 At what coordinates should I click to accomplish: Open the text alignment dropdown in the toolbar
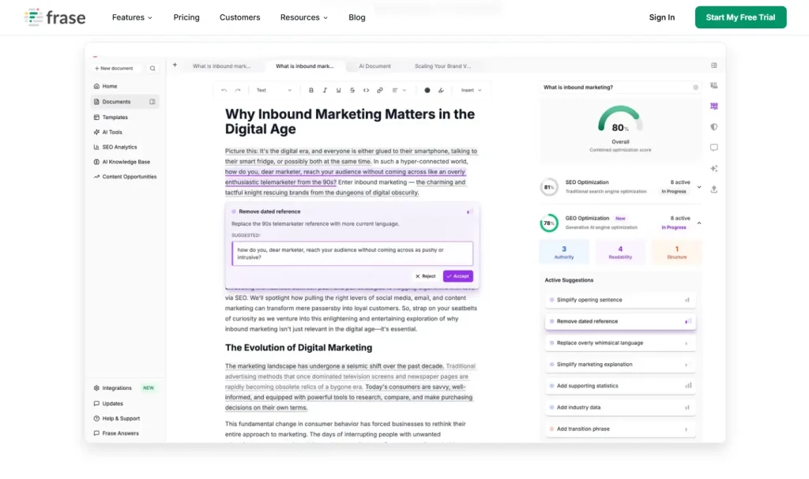pyautogui.click(x=397, y=90)
